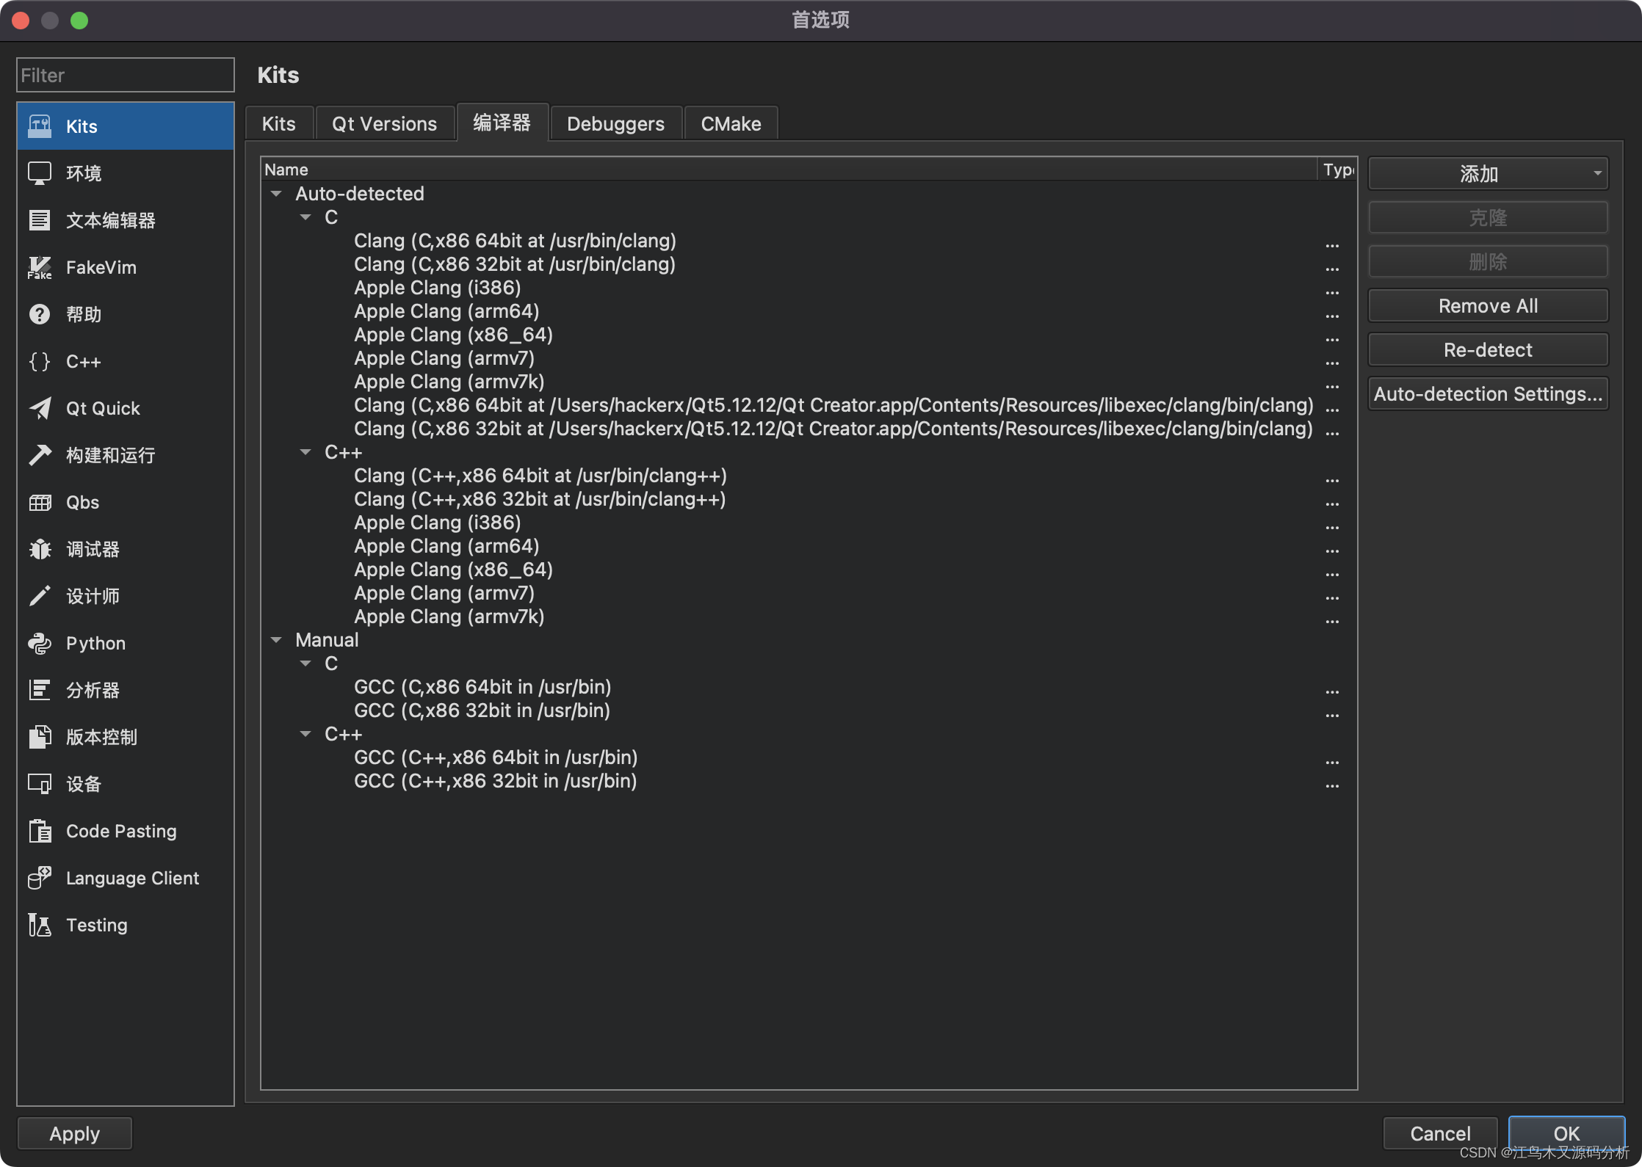
Task: Select the 调试器 bug icon
Action: tap(40, 550)
